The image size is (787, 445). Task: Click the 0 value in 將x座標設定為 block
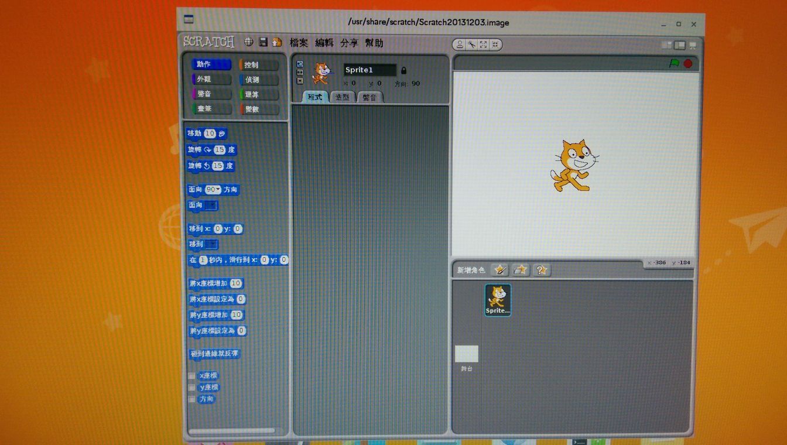[241, 299]
